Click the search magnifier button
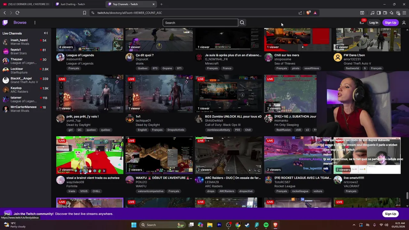409x230 pixels. pos(242,23)
